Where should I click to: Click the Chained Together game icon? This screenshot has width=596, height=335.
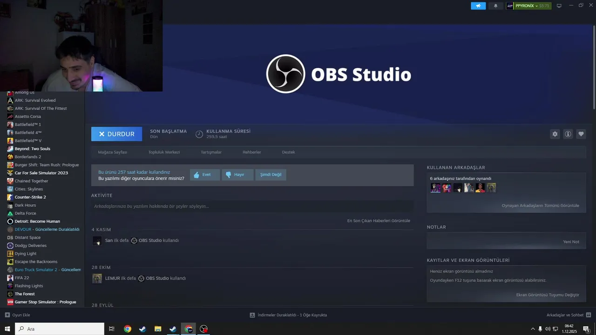(x=10, y=181)
